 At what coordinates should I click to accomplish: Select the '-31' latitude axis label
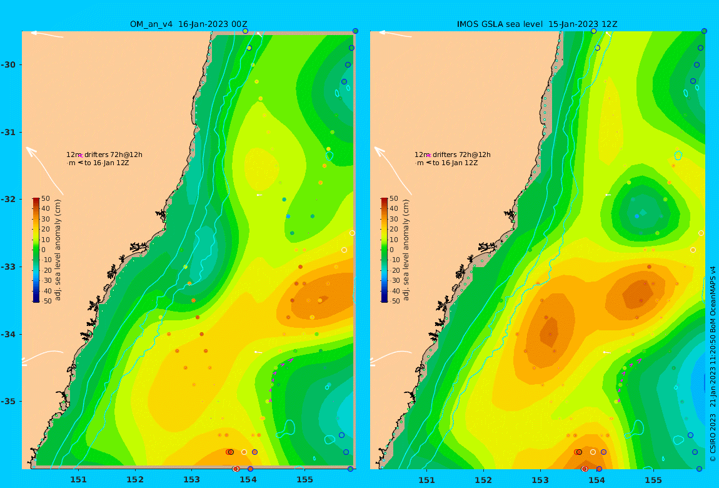point(8,132)
